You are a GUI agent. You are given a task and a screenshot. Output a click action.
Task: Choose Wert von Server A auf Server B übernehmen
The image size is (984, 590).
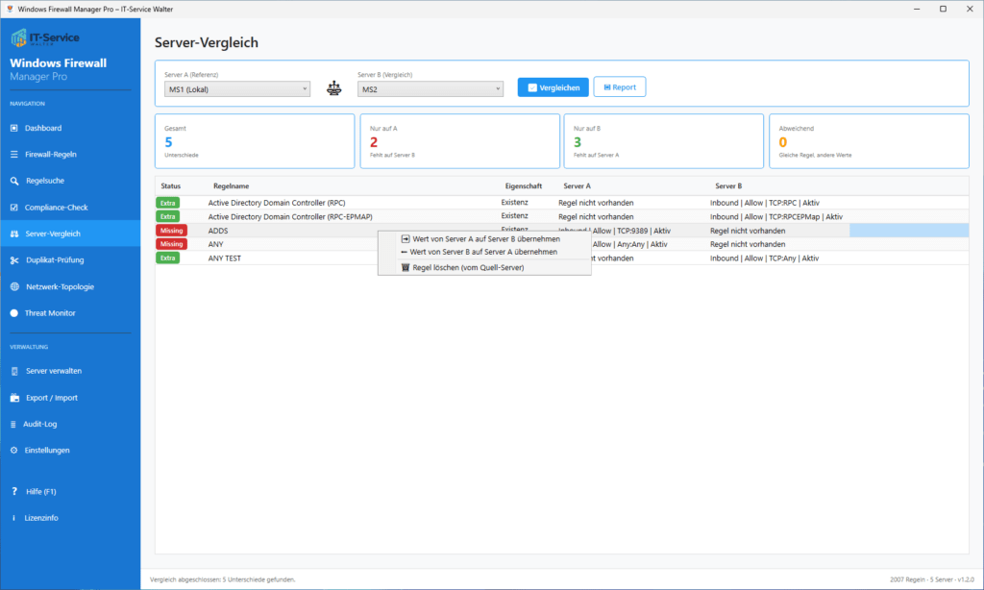coord(485,238)
